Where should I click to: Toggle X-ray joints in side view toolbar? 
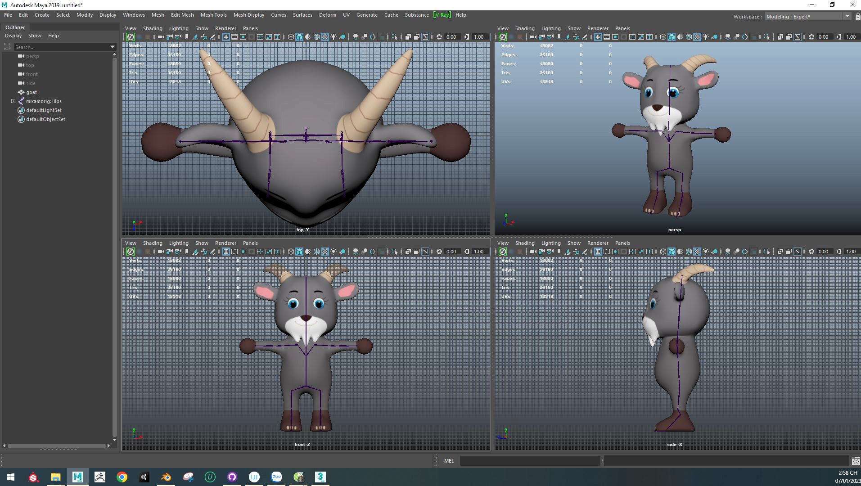(x=798, y=252)
